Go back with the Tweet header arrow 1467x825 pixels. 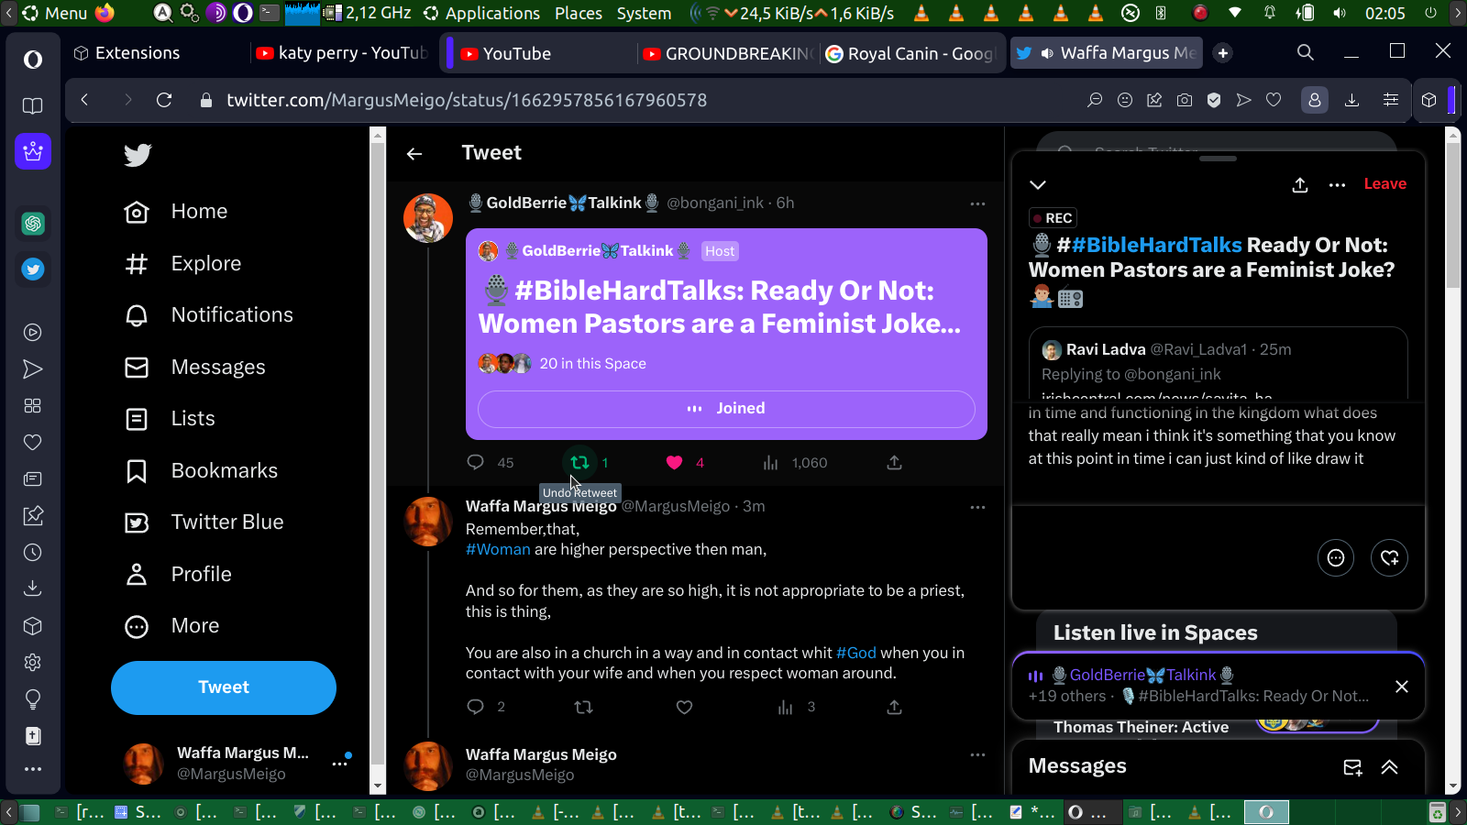(414, 154)
